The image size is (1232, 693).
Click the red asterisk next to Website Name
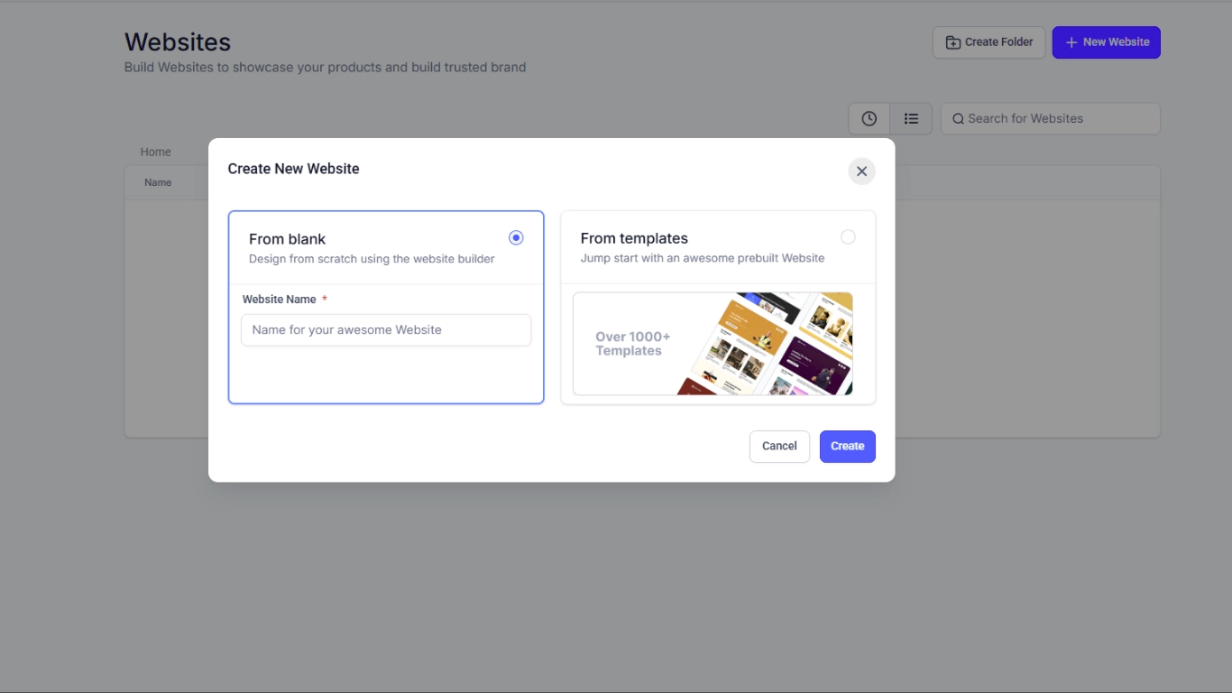[x=324, y=299]
